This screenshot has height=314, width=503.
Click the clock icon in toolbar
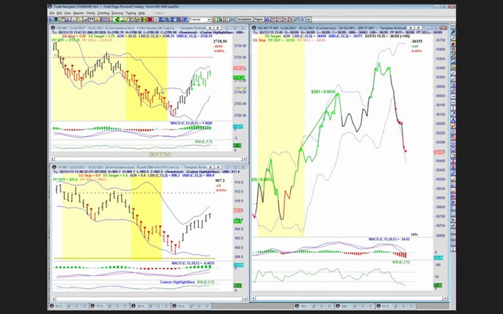[x=133, y=20]
